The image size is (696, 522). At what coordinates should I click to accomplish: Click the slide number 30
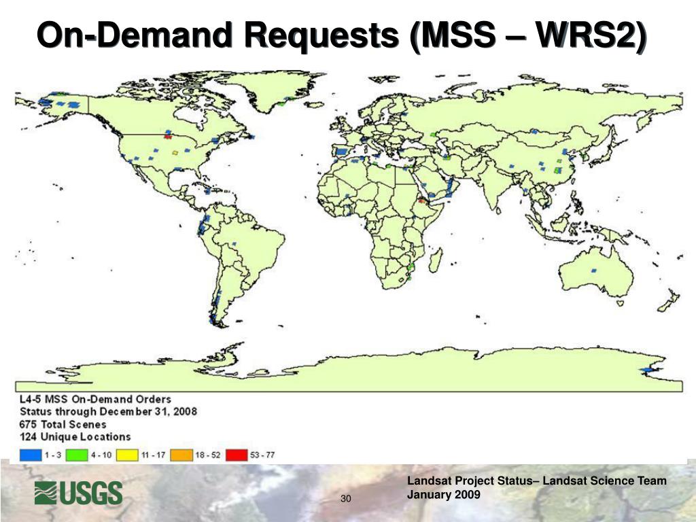click(346, 498)
